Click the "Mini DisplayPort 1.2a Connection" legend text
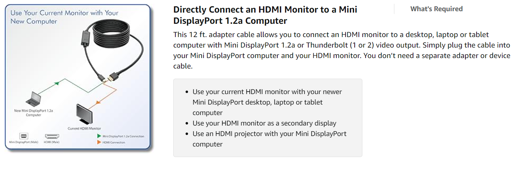Viewport: 523px width, 171px height. (123, 136)
